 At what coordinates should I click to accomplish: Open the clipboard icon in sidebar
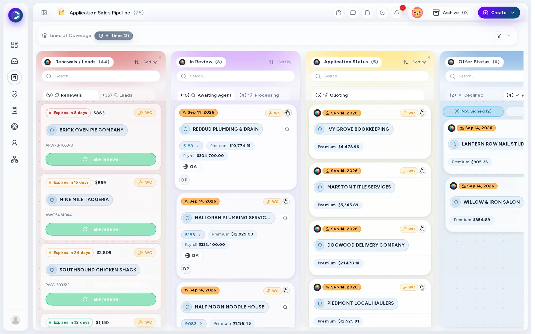point(14,110)
